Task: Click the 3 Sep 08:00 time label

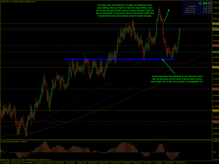Action: point(59,163)
